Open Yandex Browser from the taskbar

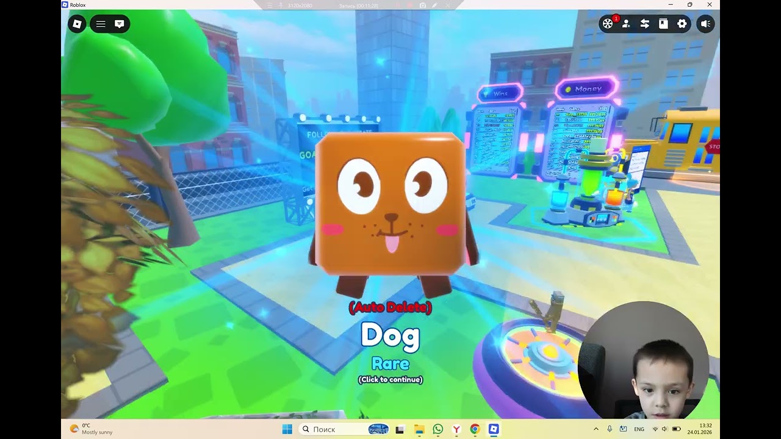pos(456,429)
